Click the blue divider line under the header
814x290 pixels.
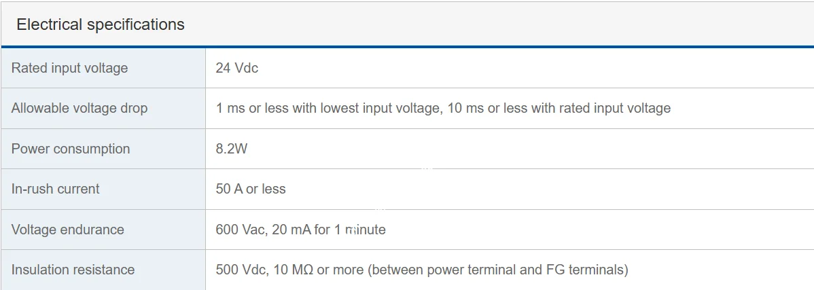(x=408, y=46)
